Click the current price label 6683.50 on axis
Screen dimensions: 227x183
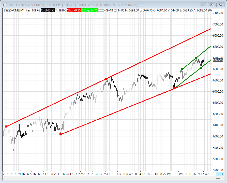[x=218, y=60]
